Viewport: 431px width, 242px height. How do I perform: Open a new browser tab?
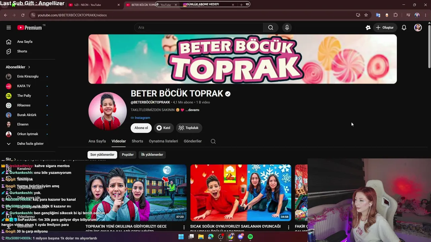[241, 5]
